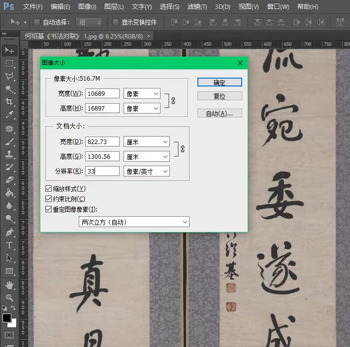Screen dimensions: 350x347
Task: Select the Rectangular Marquee tool
Action: click(9, 63)
